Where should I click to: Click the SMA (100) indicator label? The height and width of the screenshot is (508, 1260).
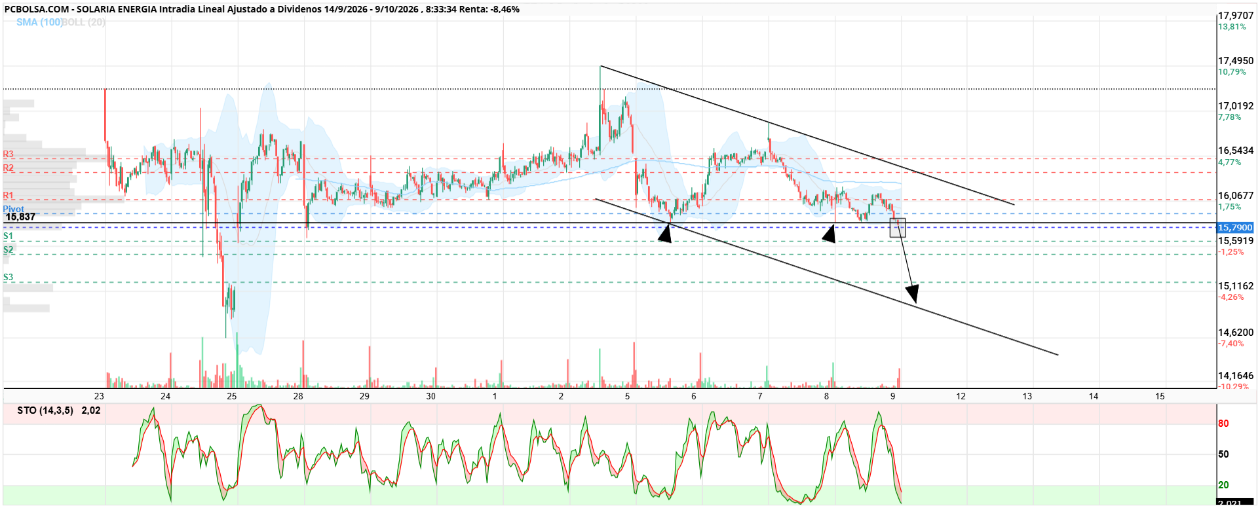coord(39,22)
